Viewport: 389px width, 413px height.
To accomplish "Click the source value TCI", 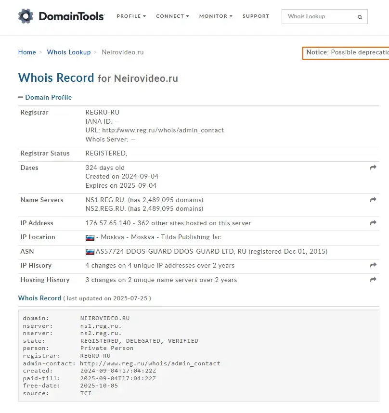I will pyautogui.click(x=86, y=393).
